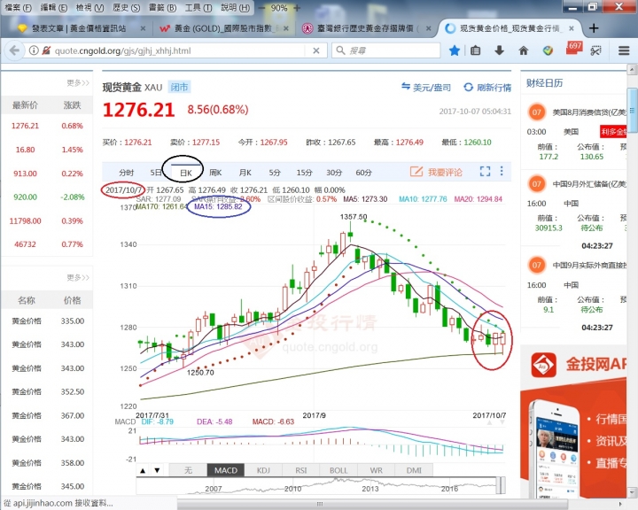Viewport: 638px width, 510px height.
Task: Bookmark this page with the star icon
Action: (x=455, y=50)
